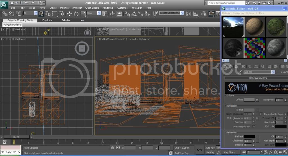The image size is (288, 156).
Task: Click the black Refract color swatch
Action: (x=249, y=136)
